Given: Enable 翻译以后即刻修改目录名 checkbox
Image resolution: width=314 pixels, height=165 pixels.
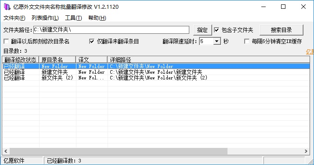Looking at the screenshot, I should coord(6,41).
